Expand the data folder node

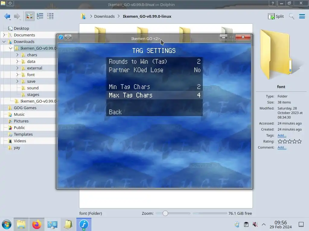(x=17, y=61)
